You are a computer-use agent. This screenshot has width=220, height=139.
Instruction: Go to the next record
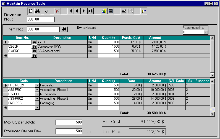point(83,11)
